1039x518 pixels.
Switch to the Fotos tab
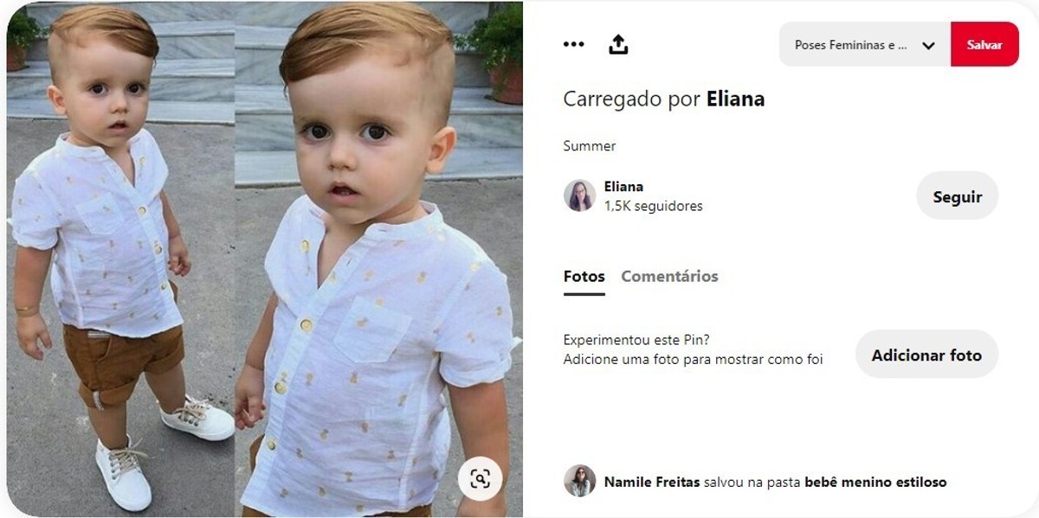click(x=584, y=277)
